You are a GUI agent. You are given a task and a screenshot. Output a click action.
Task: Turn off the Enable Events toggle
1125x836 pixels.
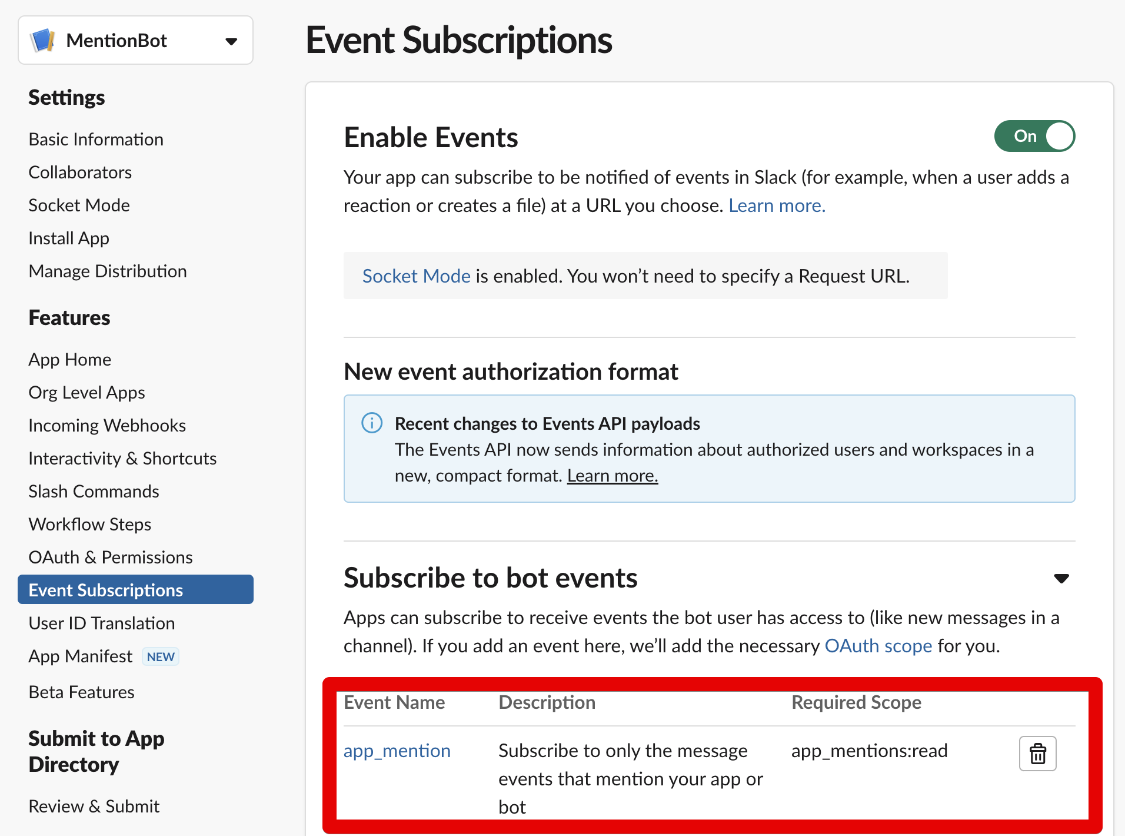(x=1034, y=136)
